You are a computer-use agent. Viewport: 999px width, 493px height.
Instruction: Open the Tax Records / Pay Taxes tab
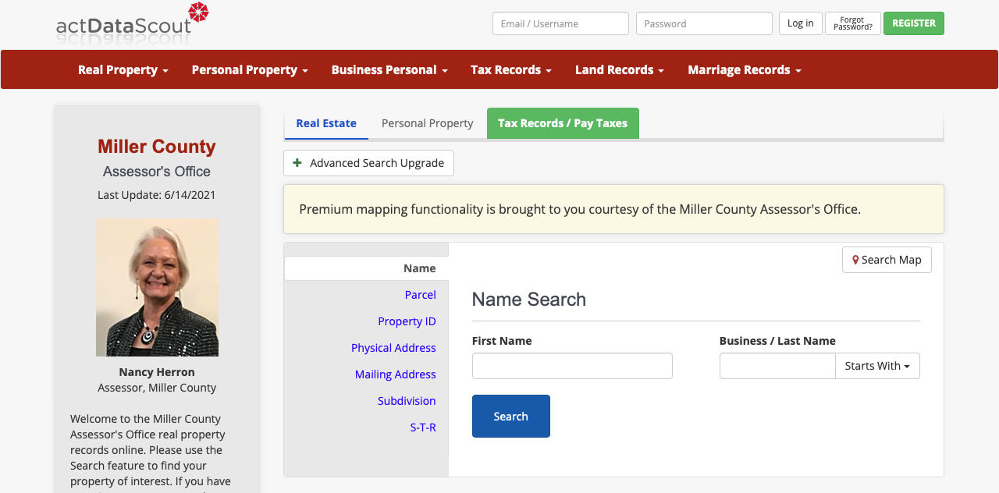[563, 122]
